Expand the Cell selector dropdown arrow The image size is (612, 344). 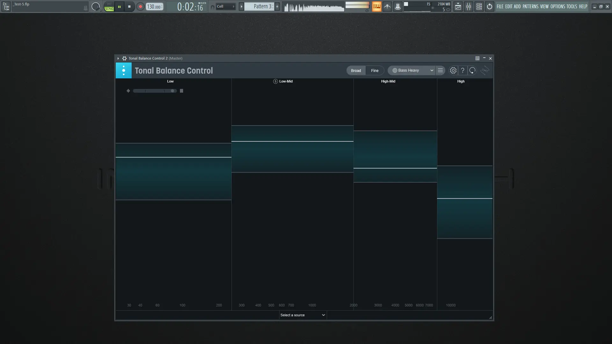coord(234,6)
